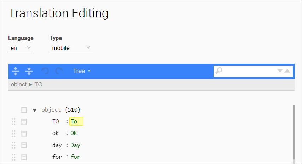
Task: Jump to previous search result arrow
Action: 287,71
